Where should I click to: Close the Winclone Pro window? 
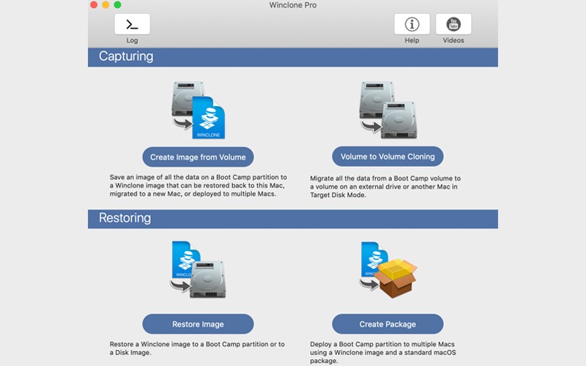tap(94, 5)
